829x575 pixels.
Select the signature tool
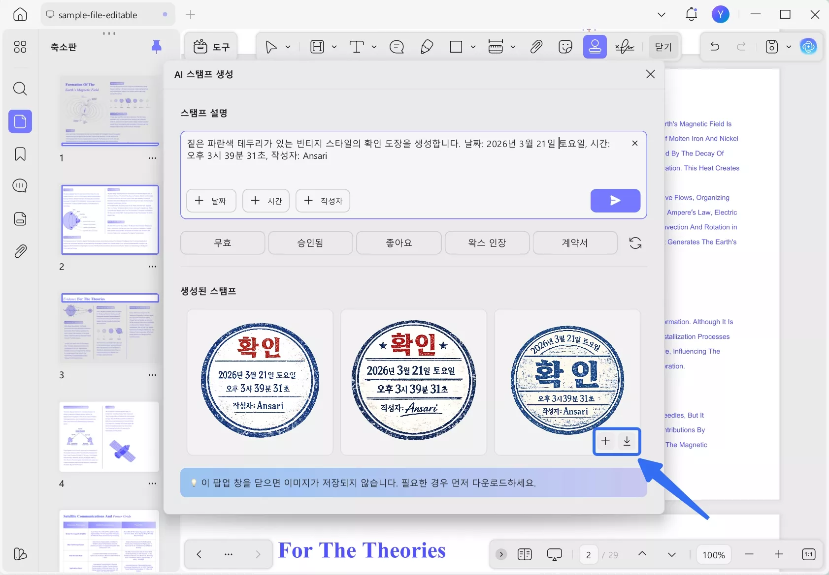tap(625, 47)
